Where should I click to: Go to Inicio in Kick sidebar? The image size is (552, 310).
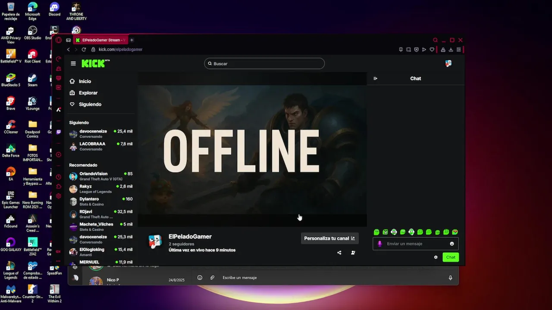tap(80, 81)
